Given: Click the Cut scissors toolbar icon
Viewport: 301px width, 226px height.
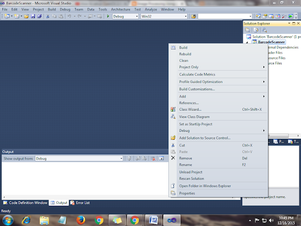Looking at the screenshot, I should (48, 16).
